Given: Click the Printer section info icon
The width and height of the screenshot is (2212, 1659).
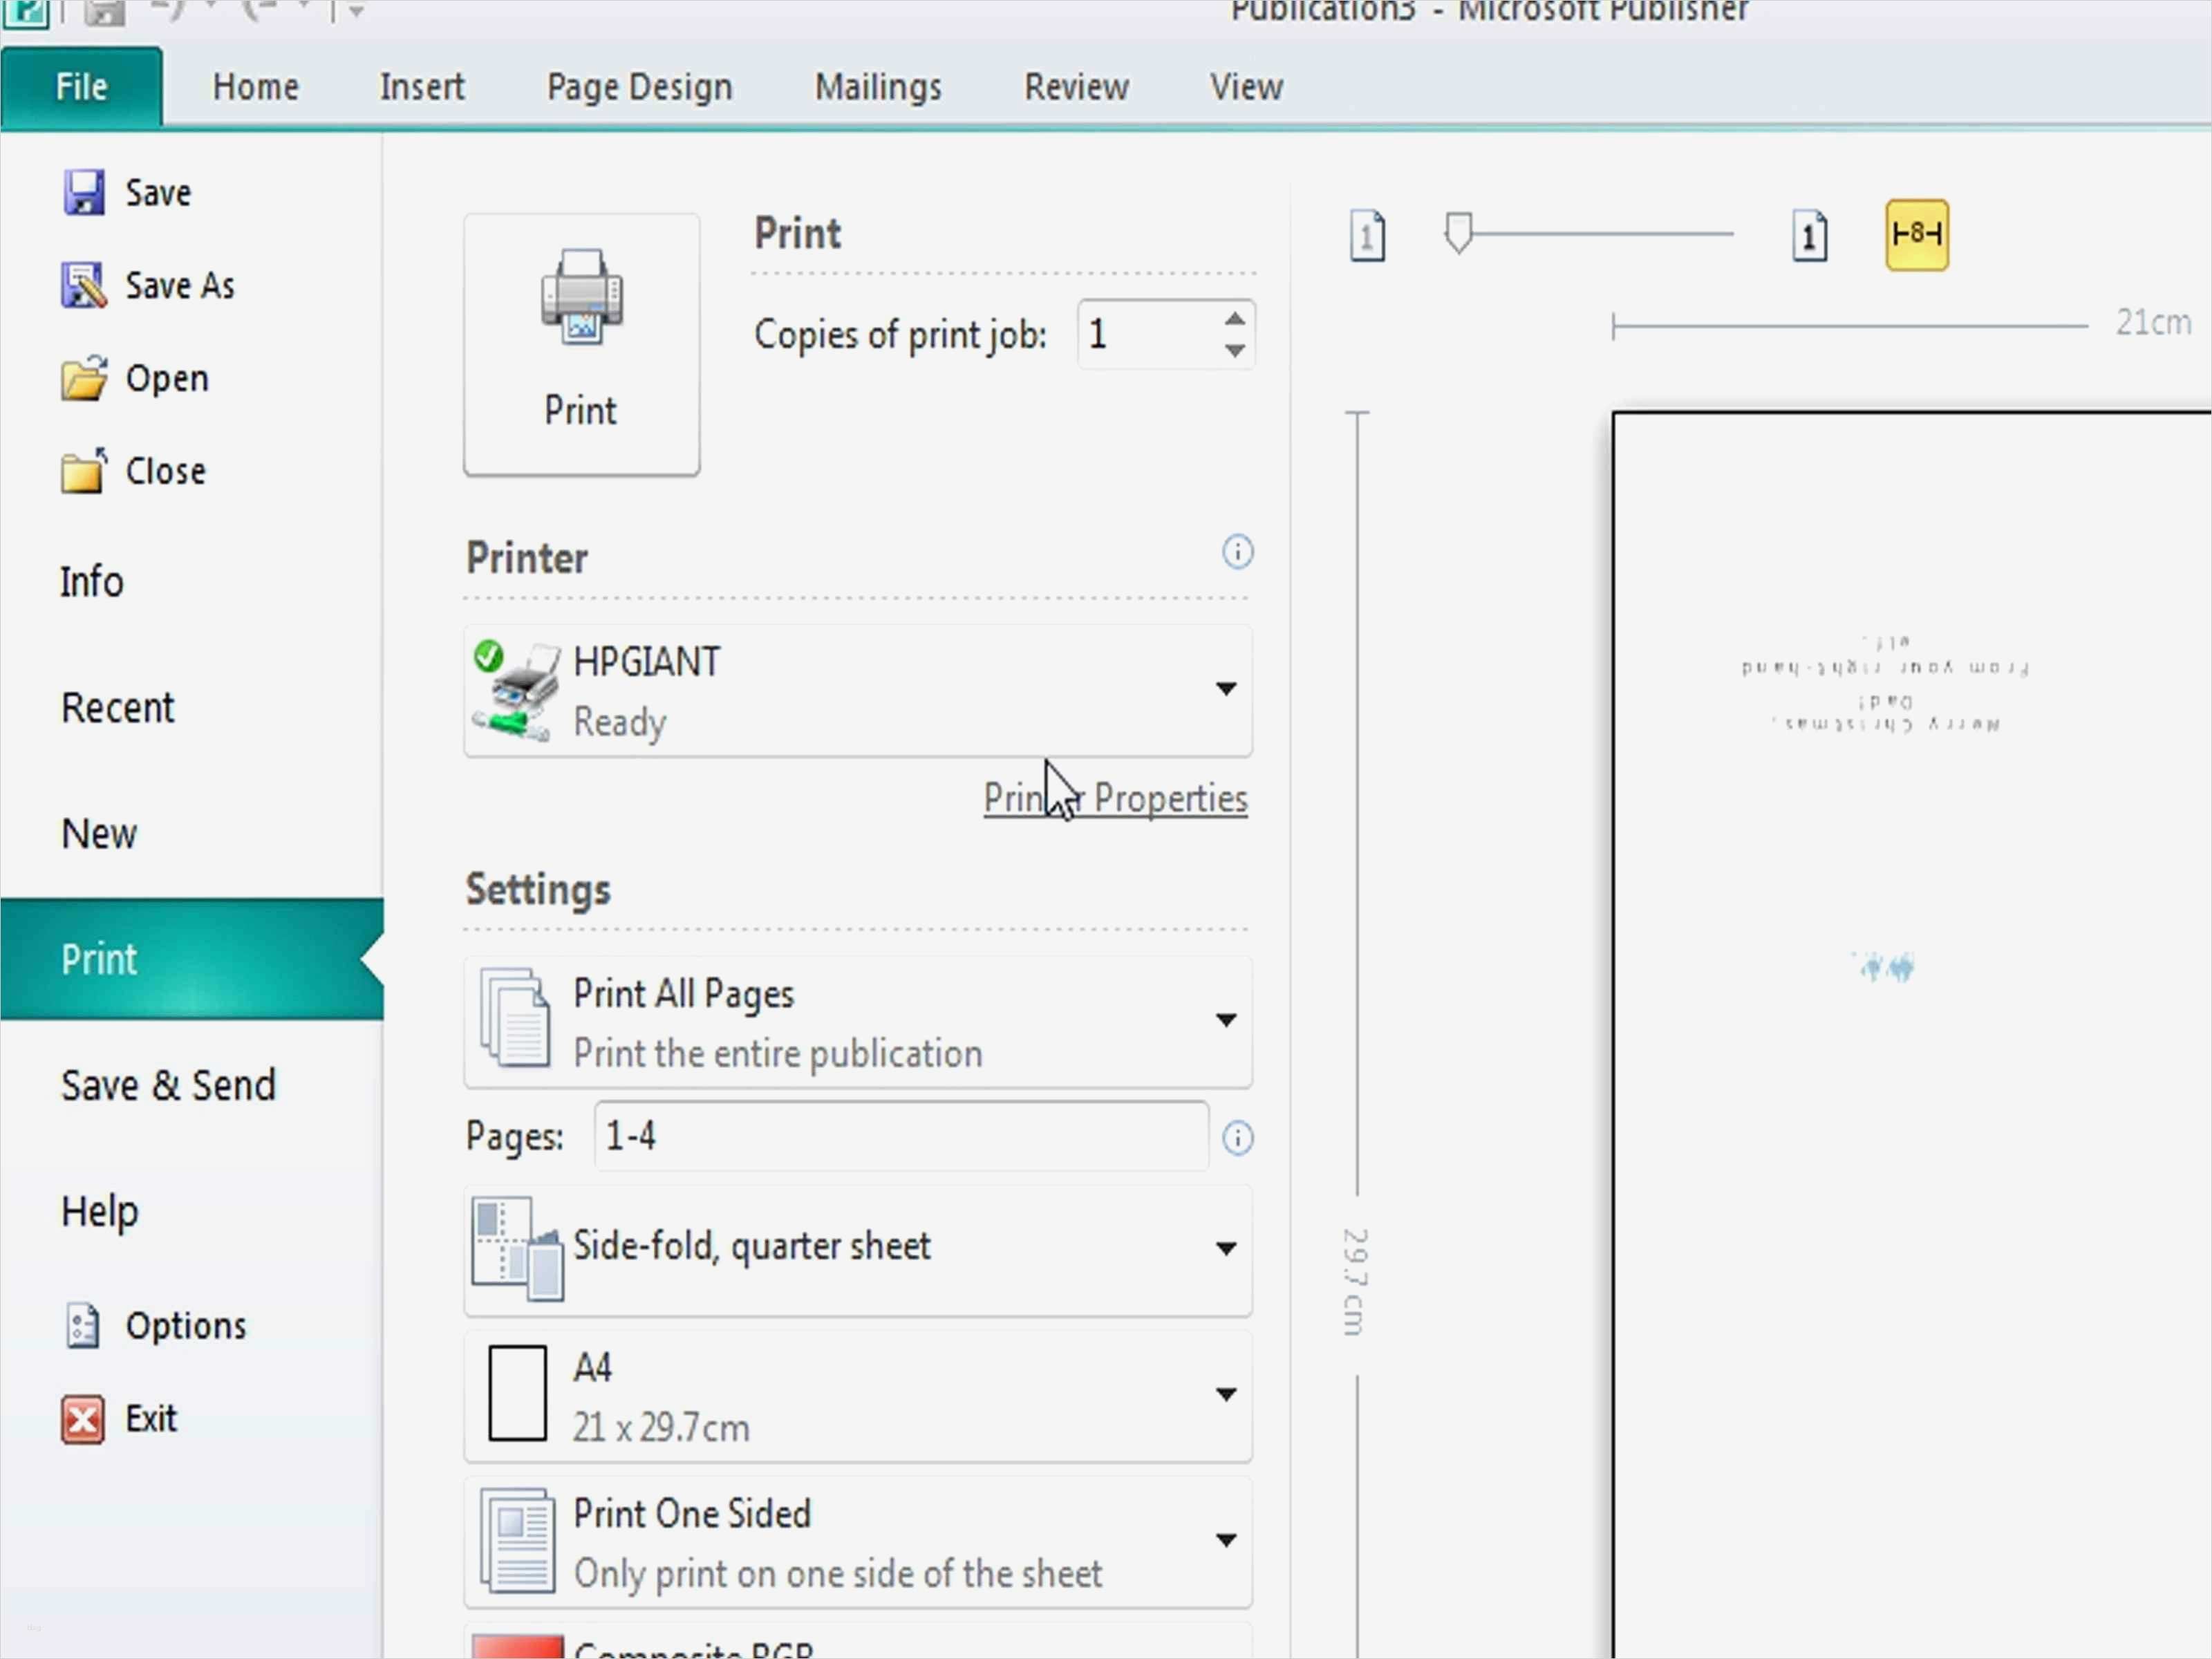Looking at the screenshot, I should click(x=1237, y=552).
